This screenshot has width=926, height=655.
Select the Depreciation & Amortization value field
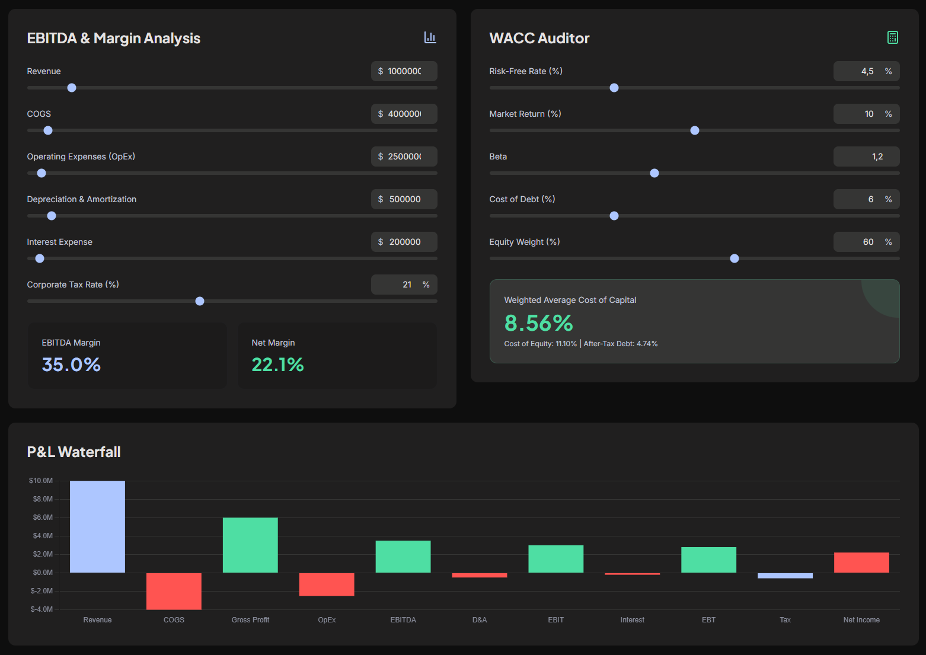[404, 199]
